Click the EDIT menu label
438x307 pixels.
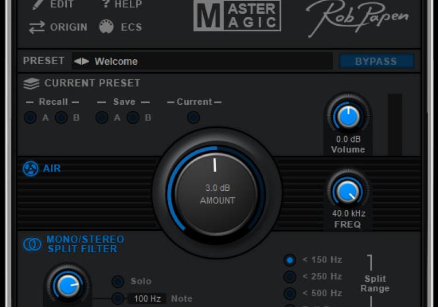click(x=62, y=4)
